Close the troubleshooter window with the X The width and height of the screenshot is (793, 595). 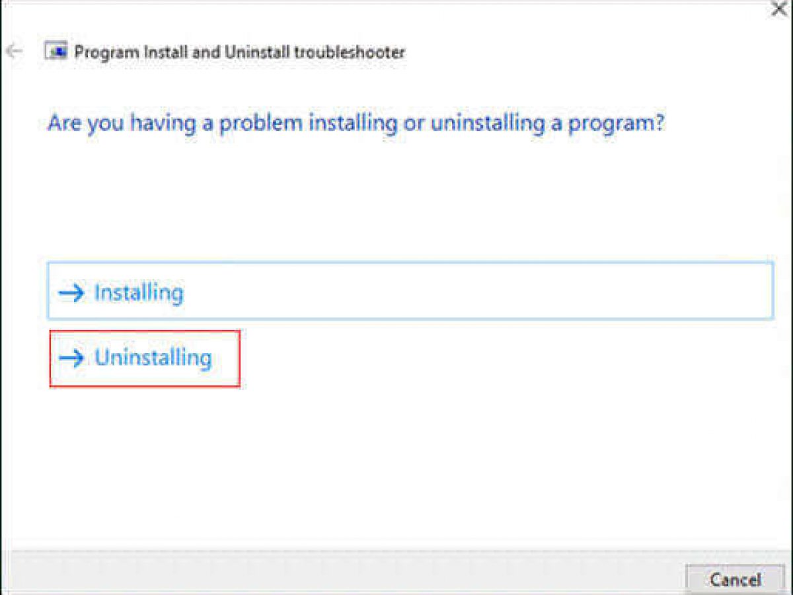tap(780, 9)
